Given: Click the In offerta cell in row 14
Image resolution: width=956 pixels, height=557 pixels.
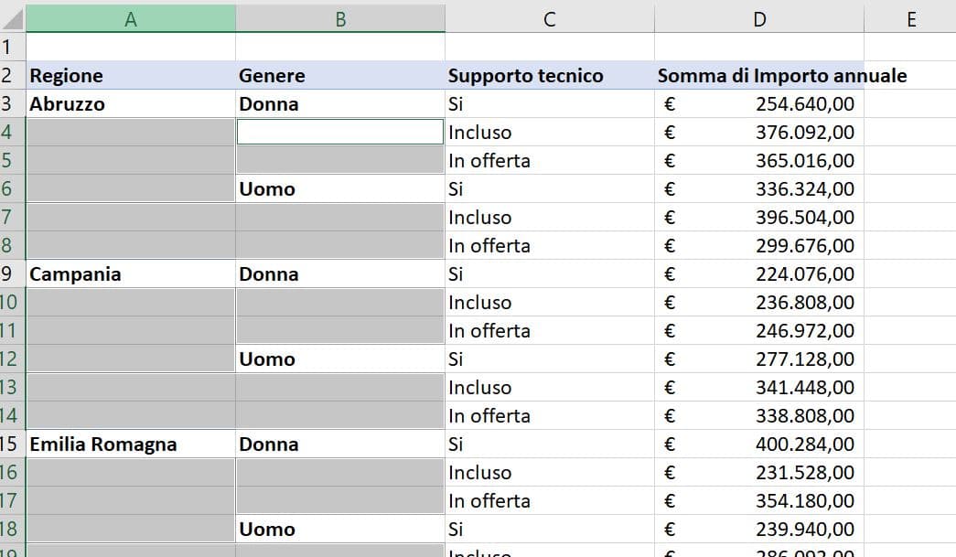Looking at the screenshot, I should point(549,415).
